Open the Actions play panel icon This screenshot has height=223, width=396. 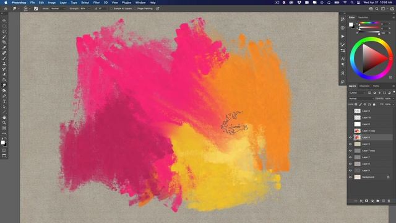click(343, 37)
